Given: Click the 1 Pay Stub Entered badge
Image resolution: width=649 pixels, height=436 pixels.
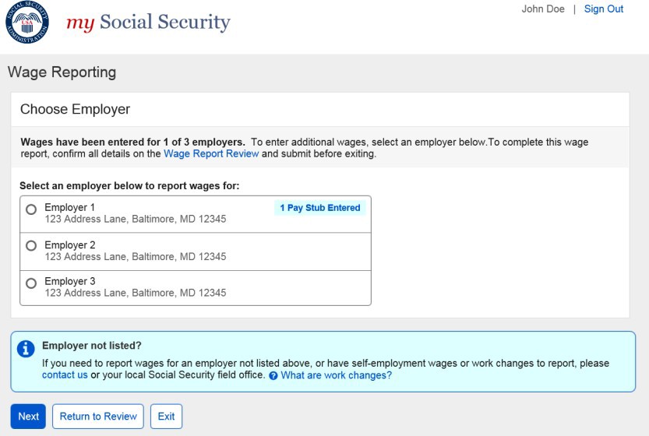Looking at the screenshot, I should 319,208.
